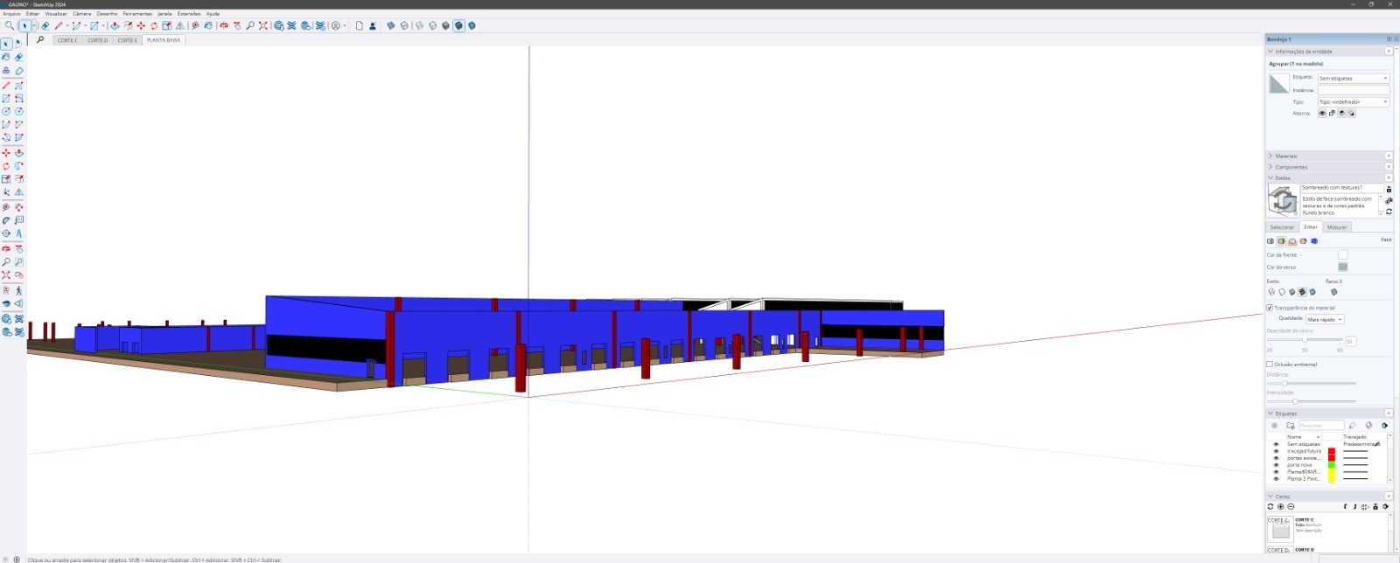Image resolution: width=1400 pixels, height=563 pixels.
Task: Switch to the Misturar tab in Estilos
Action: coord(1337,227)
